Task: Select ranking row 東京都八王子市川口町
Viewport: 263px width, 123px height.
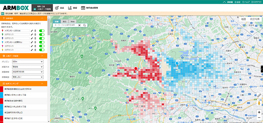Action: [x=24, y=118]
